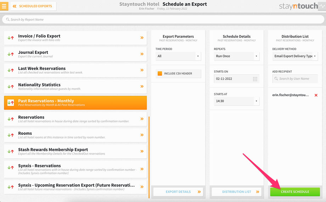Click the Last Week Reservations arrows icon
The height and width of the screenshot is (202, 326).
tap(11, 70)
